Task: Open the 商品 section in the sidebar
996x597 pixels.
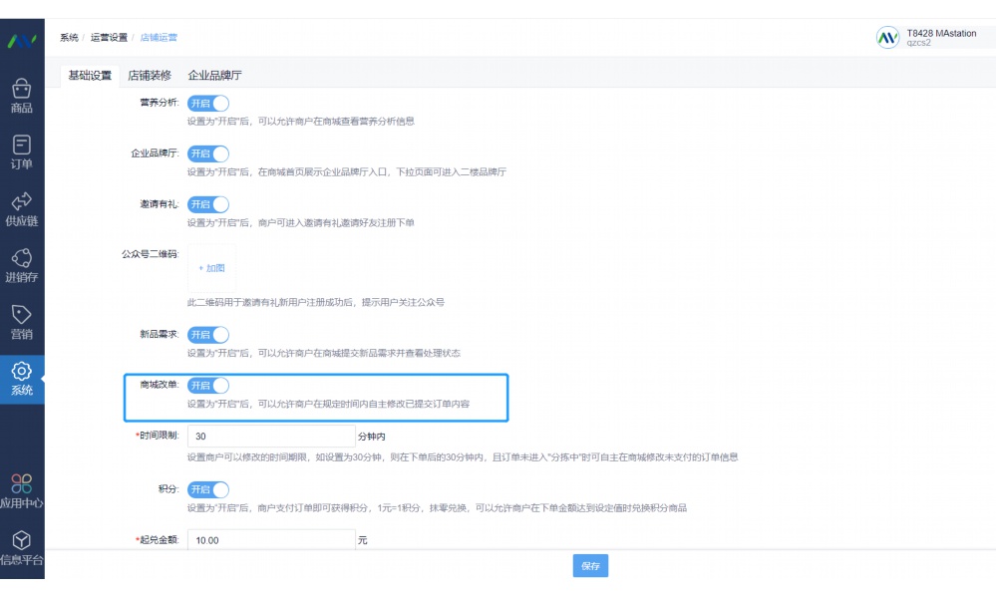Action: (23, 97)
